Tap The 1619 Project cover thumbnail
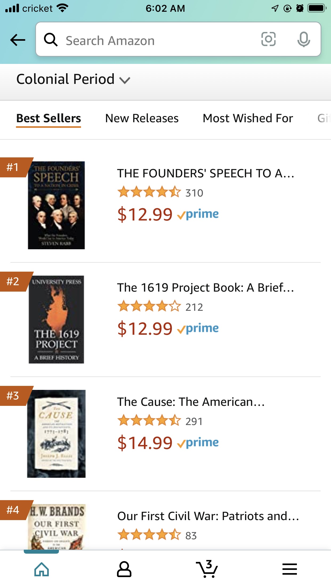331x588 pixels. [56, 320]
